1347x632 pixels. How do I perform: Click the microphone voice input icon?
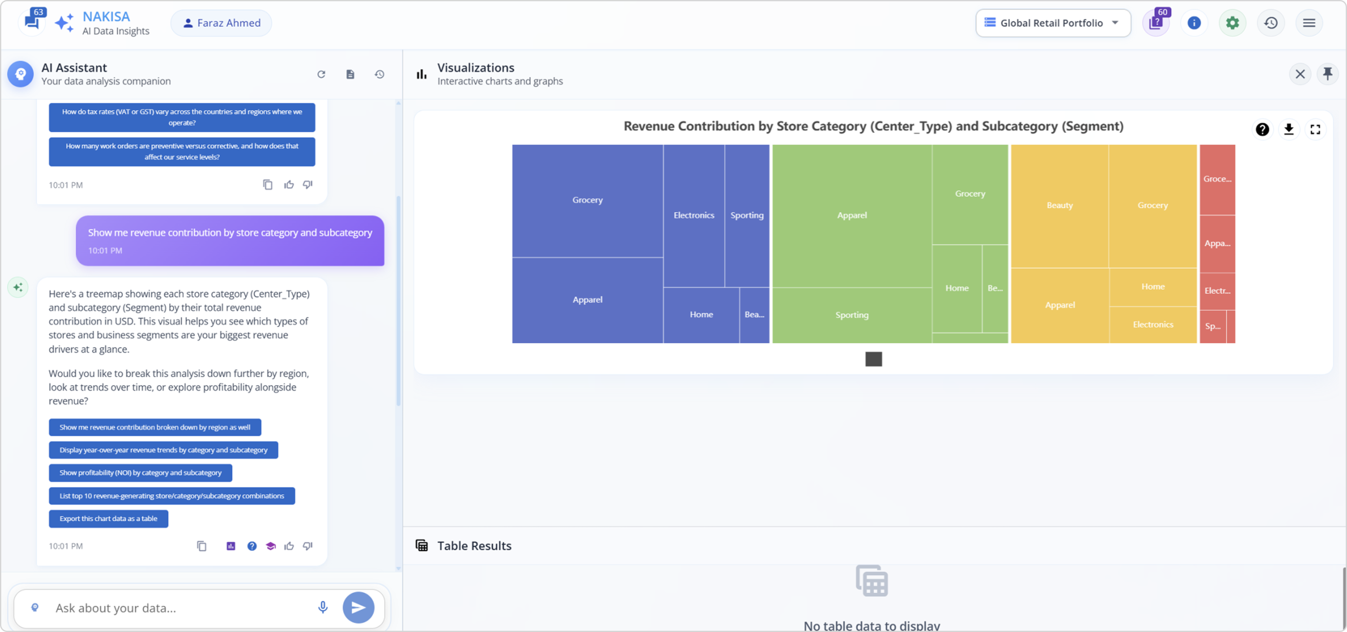coord(323,607)
